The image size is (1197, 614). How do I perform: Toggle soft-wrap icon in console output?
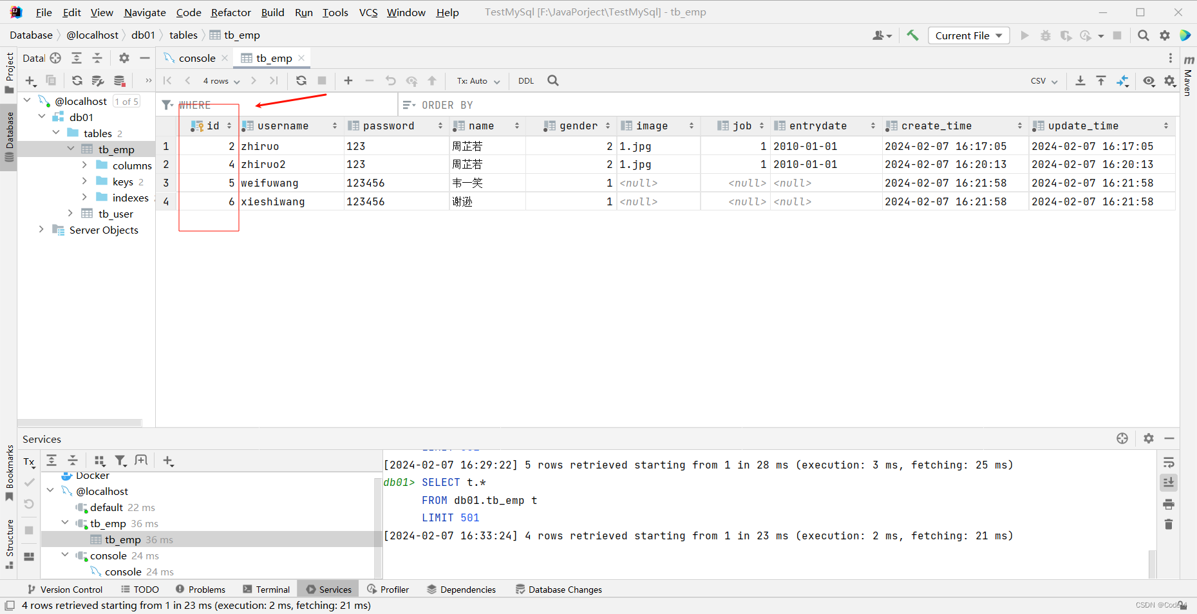point(1169,462)
